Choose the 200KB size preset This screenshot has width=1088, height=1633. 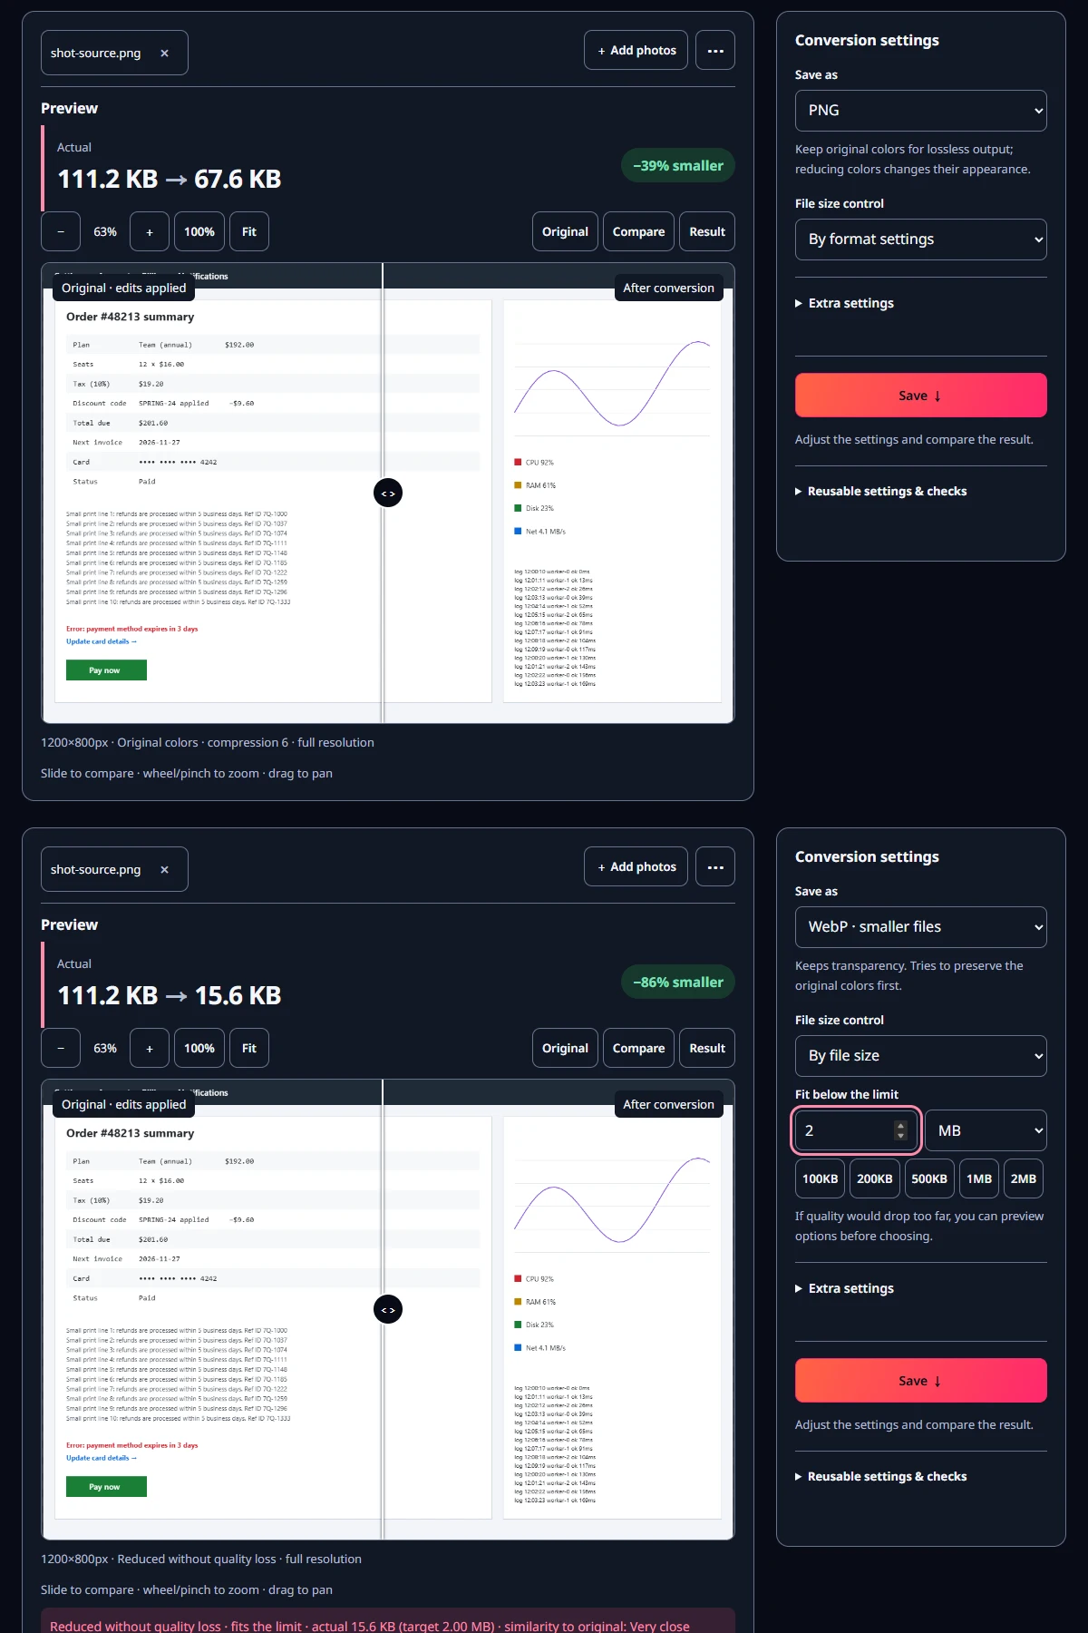875,1179
